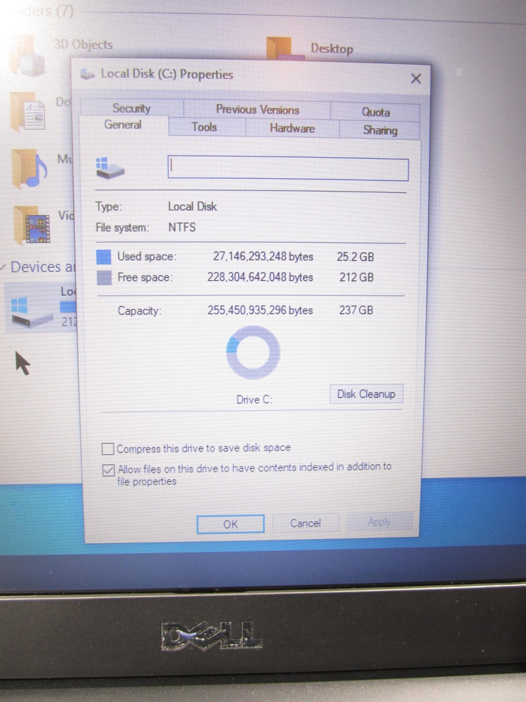
Task: Click the gray Free space swatch
Action: [x=104, y=278]
